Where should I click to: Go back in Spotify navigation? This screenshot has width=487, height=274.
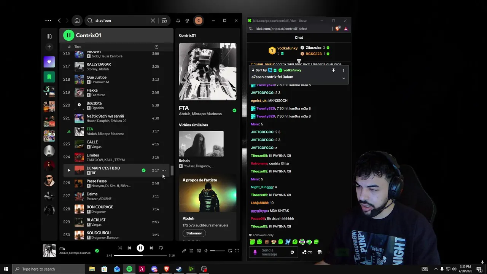click(x=59, y=21)
